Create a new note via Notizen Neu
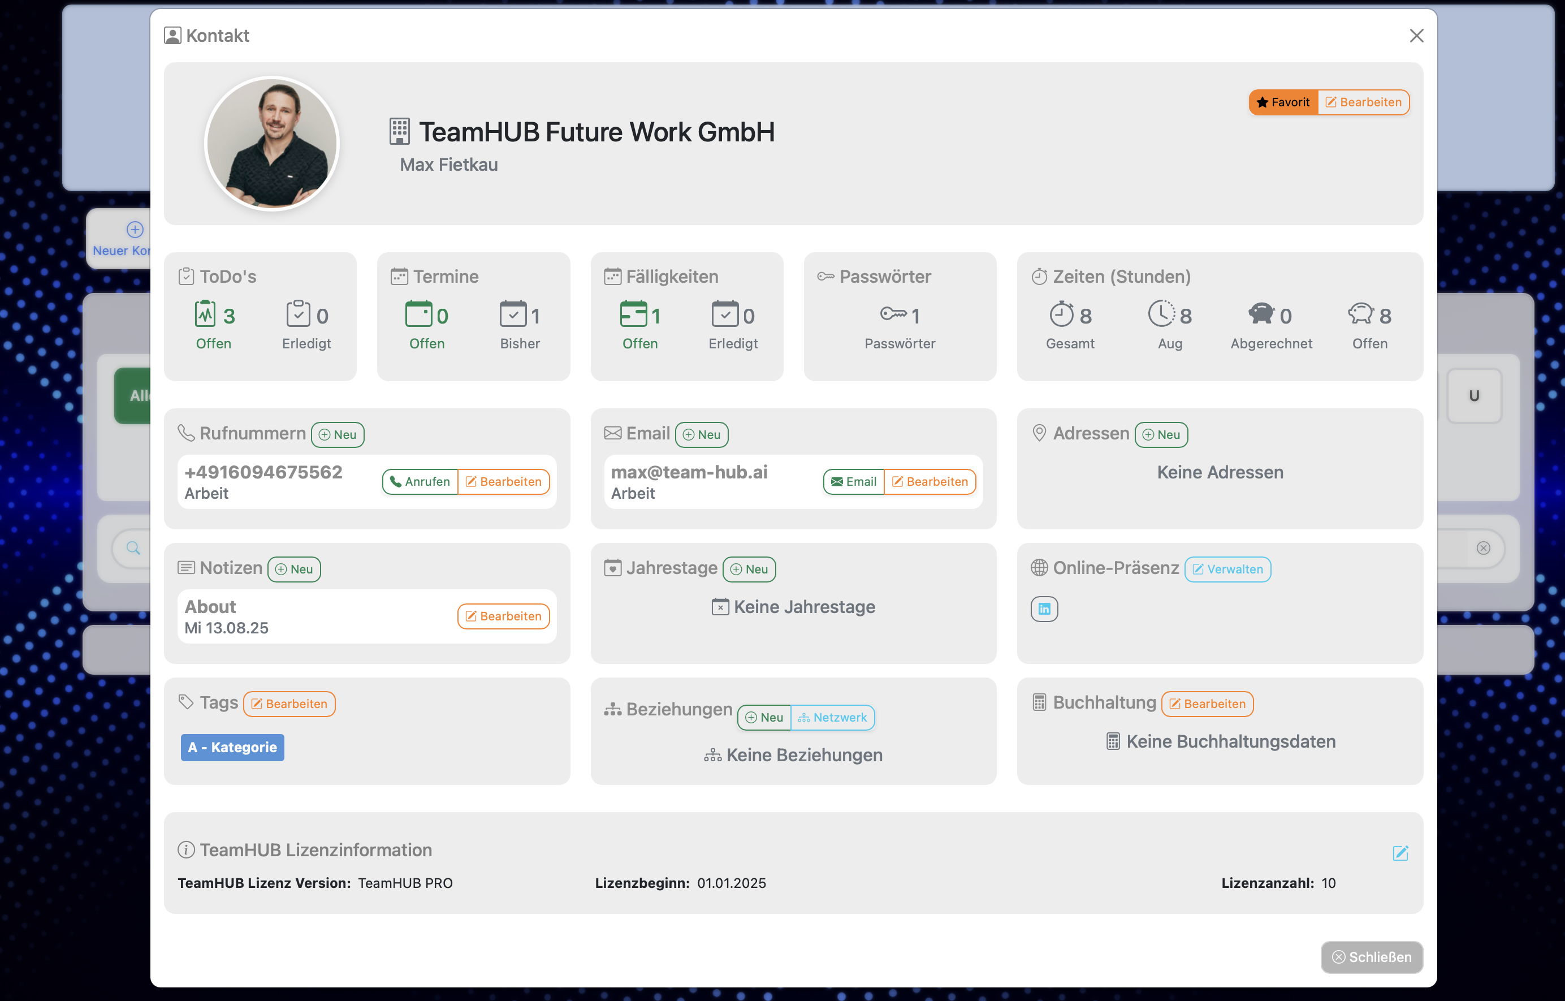 tap(294, 569)
